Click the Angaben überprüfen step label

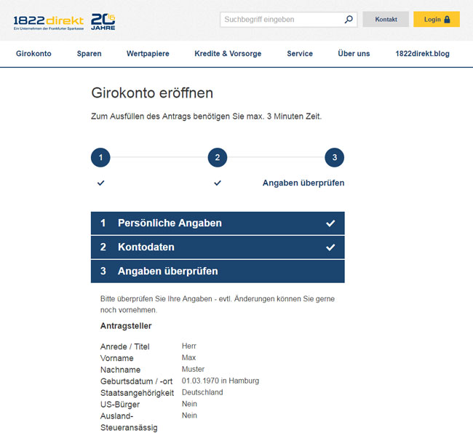tap(303, 183)
